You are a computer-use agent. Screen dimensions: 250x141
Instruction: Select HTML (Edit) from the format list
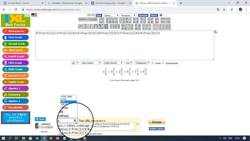pyautogui.click(x=69, y=97)
